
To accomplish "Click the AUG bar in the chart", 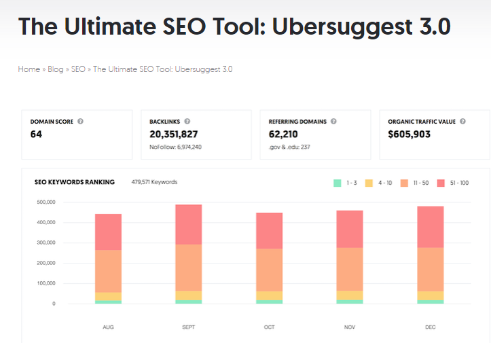I will pyautogui.click(x=108, y=258).
